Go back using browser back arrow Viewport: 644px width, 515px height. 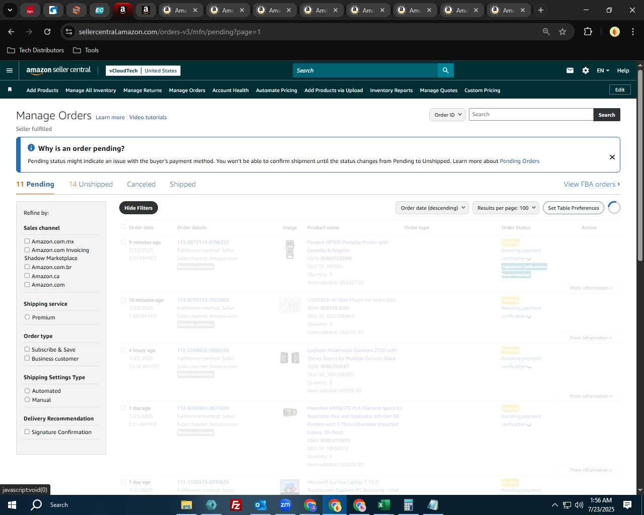(11, 32)
